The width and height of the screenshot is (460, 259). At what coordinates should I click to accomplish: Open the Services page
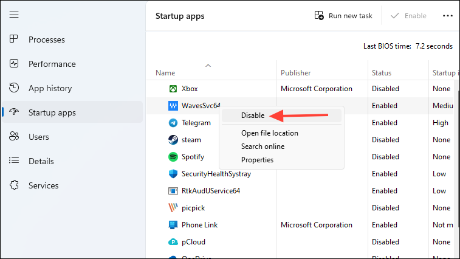(x=43, y=185)
